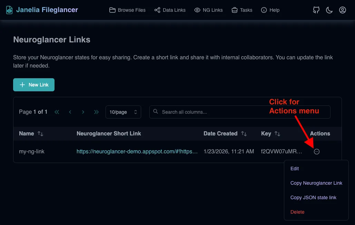Screen dimensions: 355x225
Task: Toggle dark mode with the moon icon
Action: (x=329, y=10)
